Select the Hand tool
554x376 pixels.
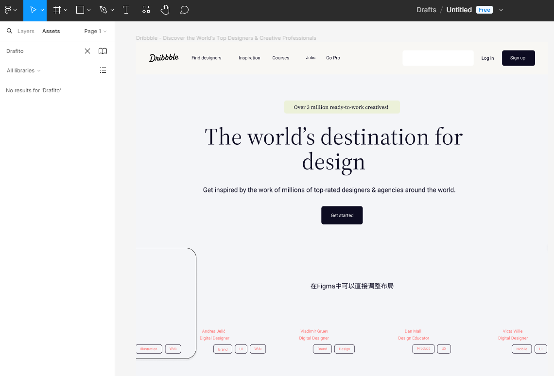click(x=165, y=10)
